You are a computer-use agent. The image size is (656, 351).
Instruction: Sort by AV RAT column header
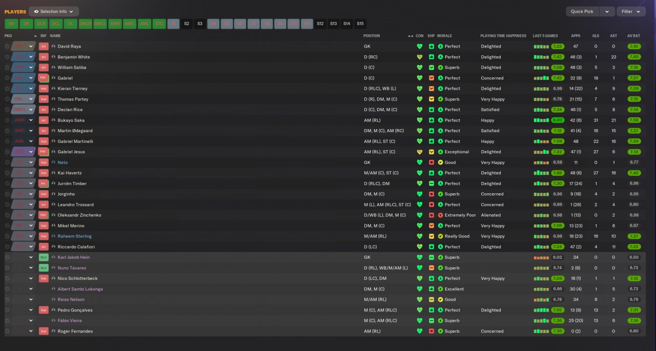point(633,36)
